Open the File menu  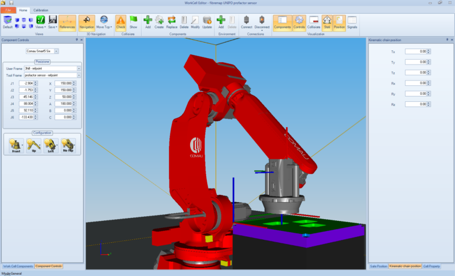coord(8,10)
